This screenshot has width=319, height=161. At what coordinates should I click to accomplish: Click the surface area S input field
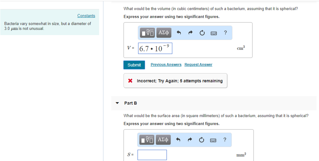click(152, 155)
